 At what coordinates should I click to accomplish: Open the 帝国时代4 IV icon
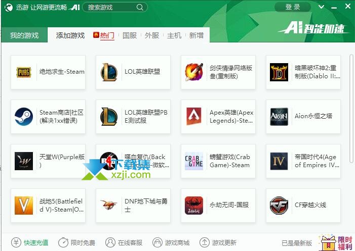point(279,161)
